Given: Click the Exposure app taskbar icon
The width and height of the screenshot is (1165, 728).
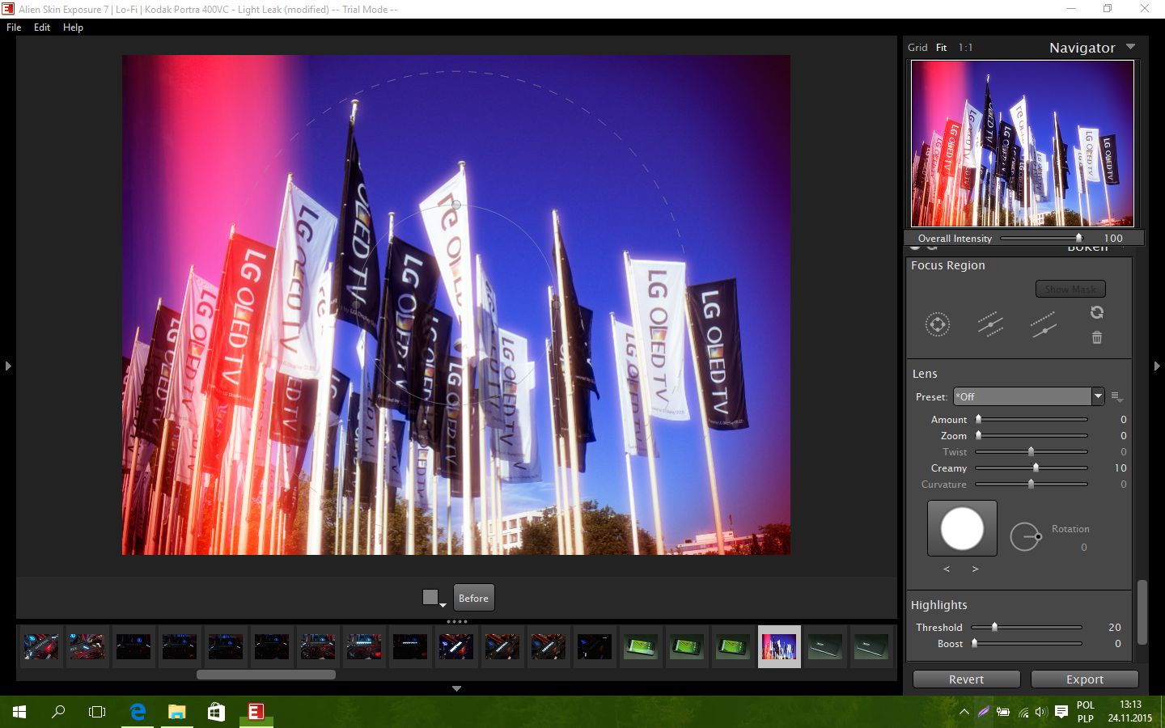Looking at the screenshot, I should click(256, 712).
